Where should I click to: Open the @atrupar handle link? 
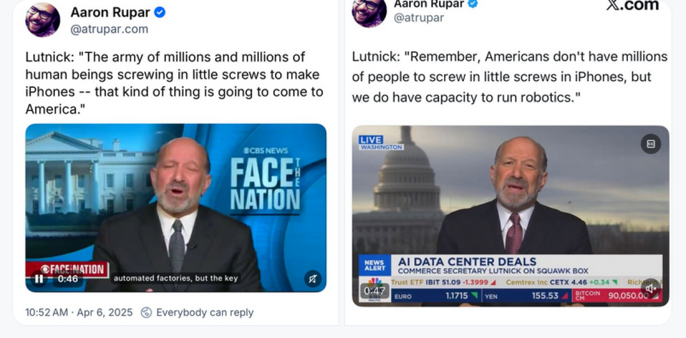coord(419,17)
